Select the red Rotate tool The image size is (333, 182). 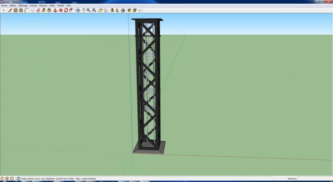66,10
